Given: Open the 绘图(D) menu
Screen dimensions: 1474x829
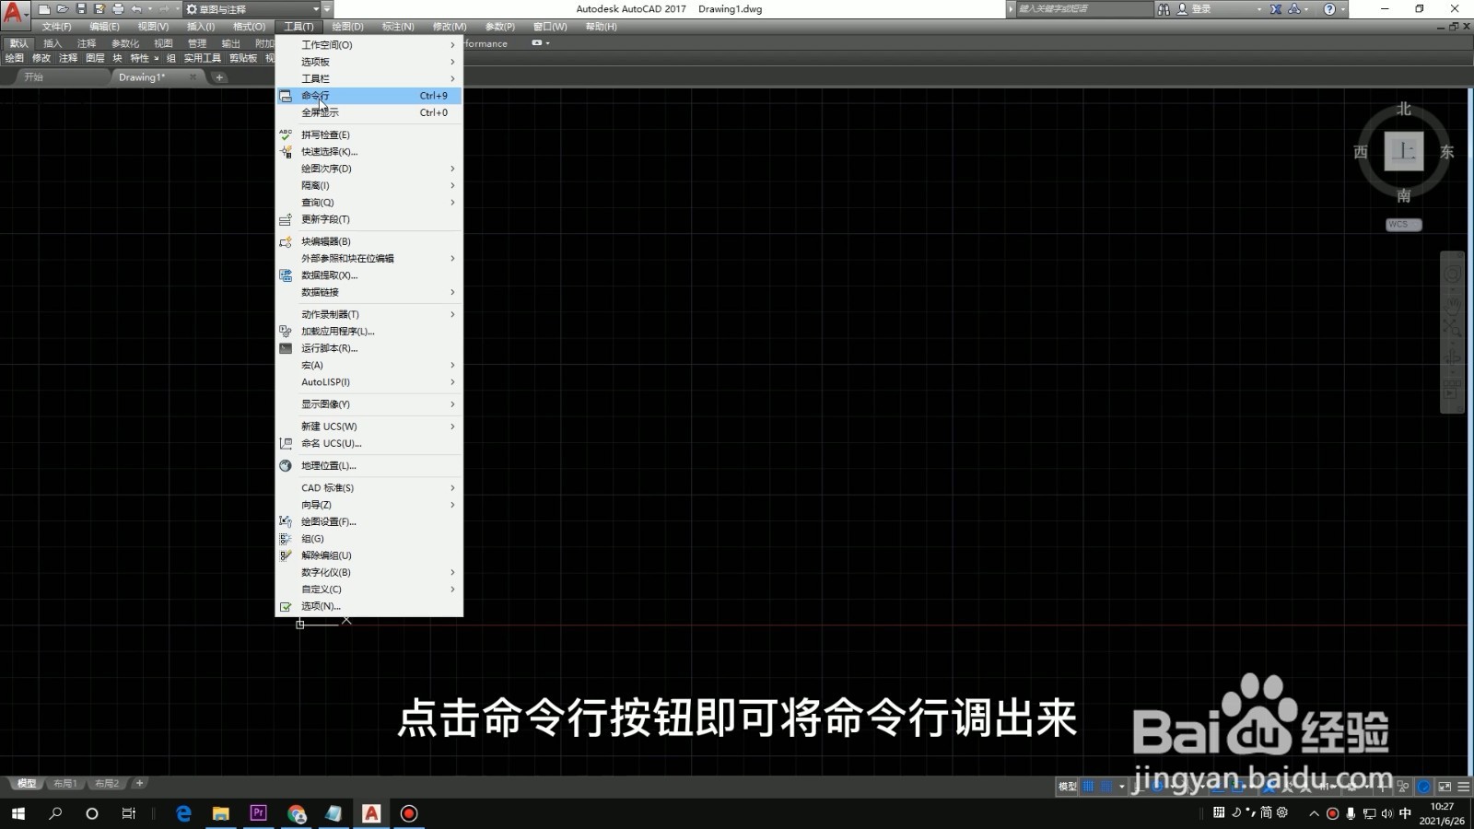Looking at the screenshot, I should tap(347, 27).
